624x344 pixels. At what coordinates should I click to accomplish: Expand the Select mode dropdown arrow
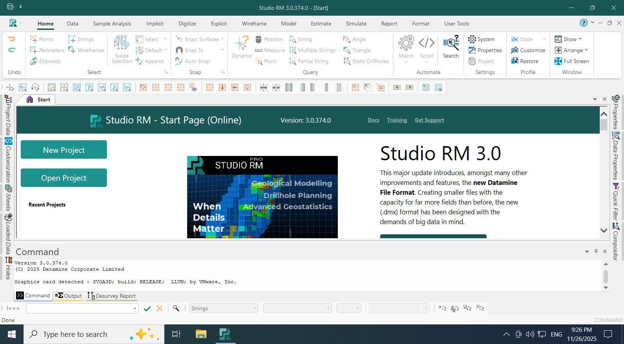(166, 39)
